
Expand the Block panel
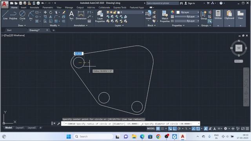pos(151,25)
